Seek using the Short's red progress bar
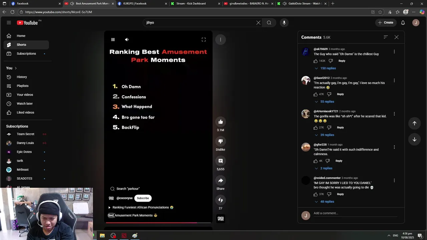Image resolution: width=427 pixels, height=240 pixels. [x=158, y=222]
